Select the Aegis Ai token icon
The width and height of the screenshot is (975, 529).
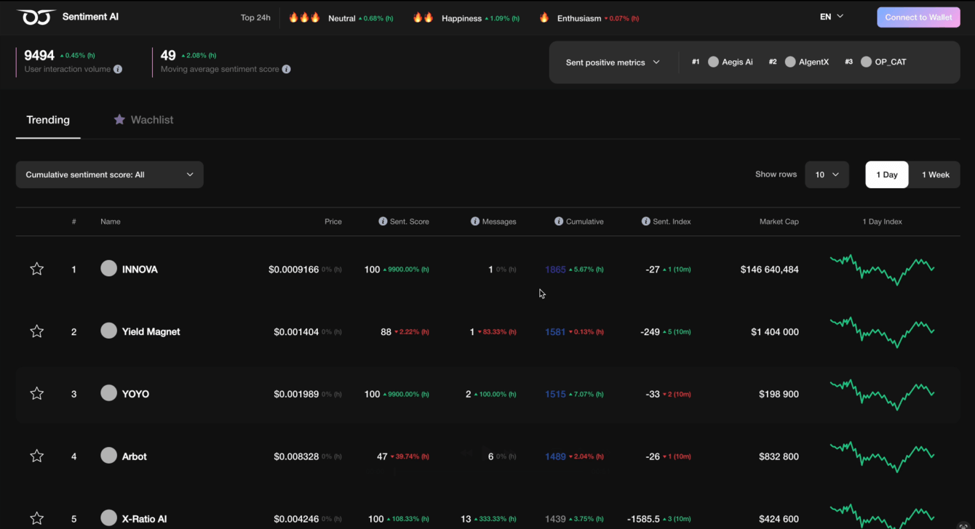tap(714, 62)
